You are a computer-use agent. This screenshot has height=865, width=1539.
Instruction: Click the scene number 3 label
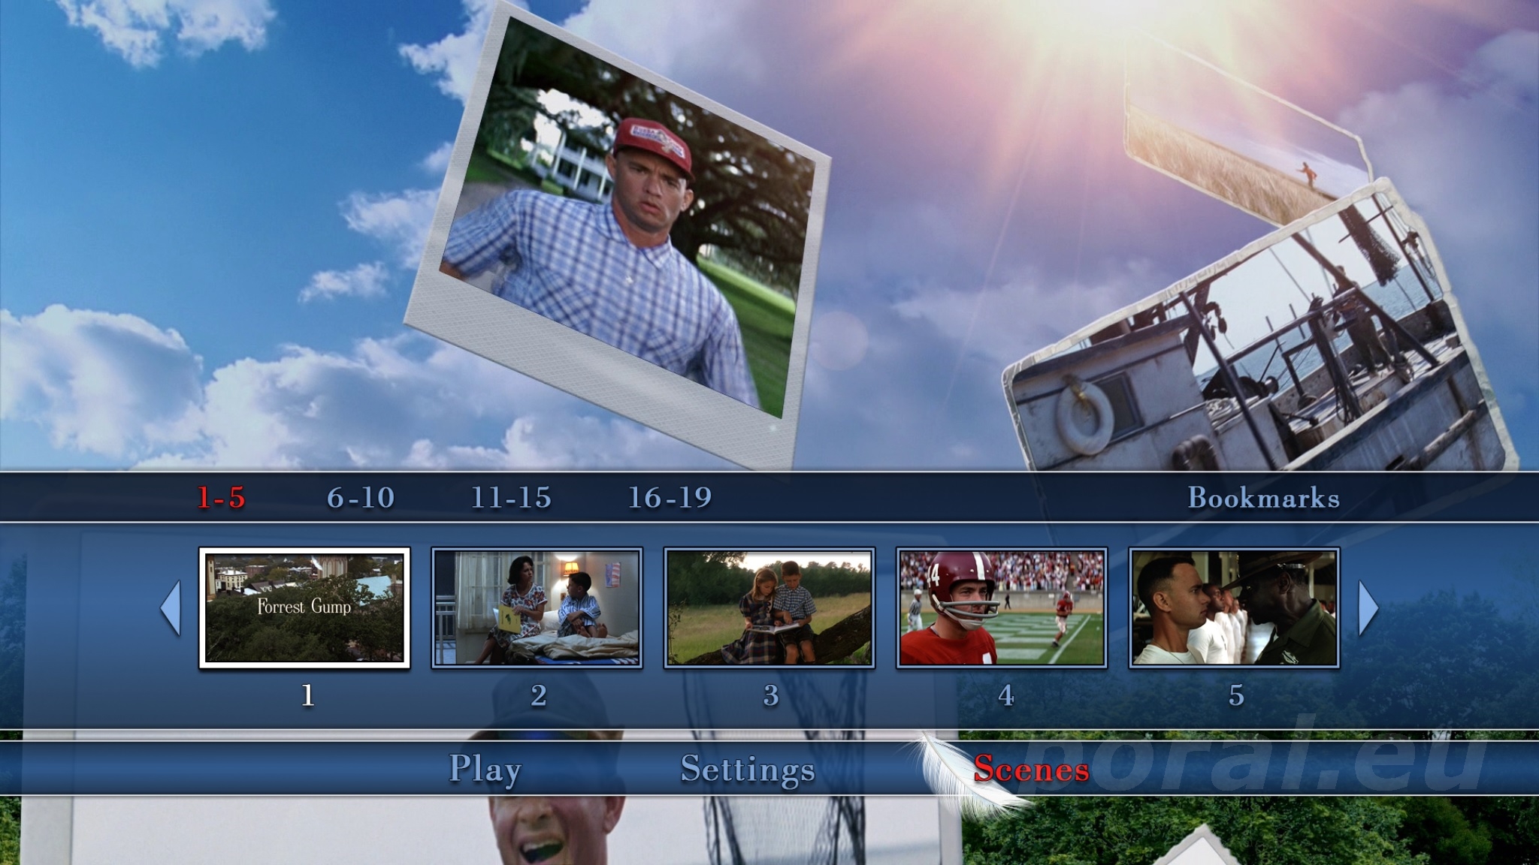click(x=771, y=696)
